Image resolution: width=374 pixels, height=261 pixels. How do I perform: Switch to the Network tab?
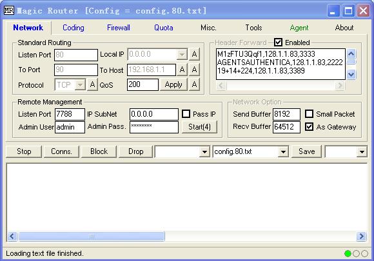(x=28, y=28)
